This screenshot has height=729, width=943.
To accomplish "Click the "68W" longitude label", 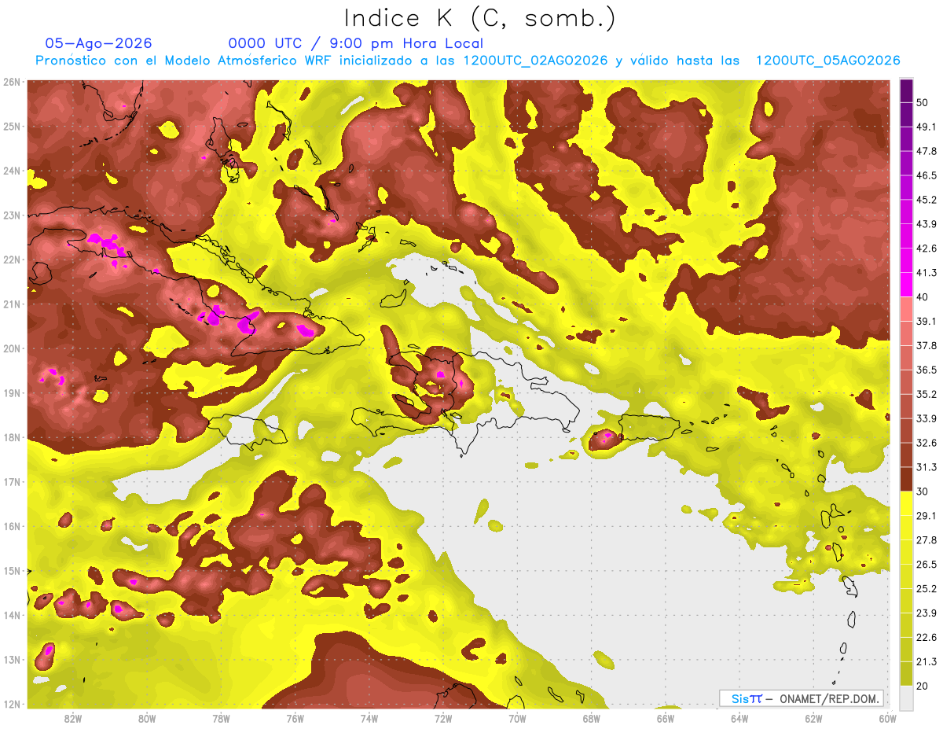I will (591, 718).
